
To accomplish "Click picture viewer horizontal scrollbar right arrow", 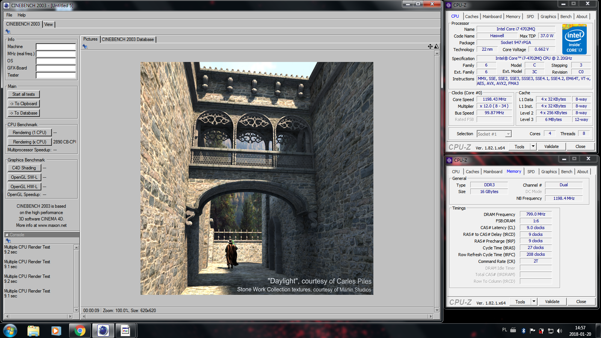I will [431, 317].
